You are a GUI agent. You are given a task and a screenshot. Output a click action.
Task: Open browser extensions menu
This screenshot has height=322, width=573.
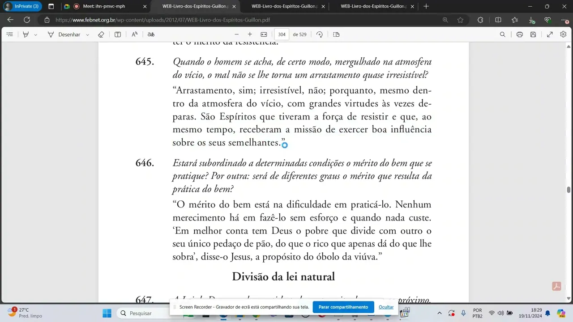coord(480,20)
